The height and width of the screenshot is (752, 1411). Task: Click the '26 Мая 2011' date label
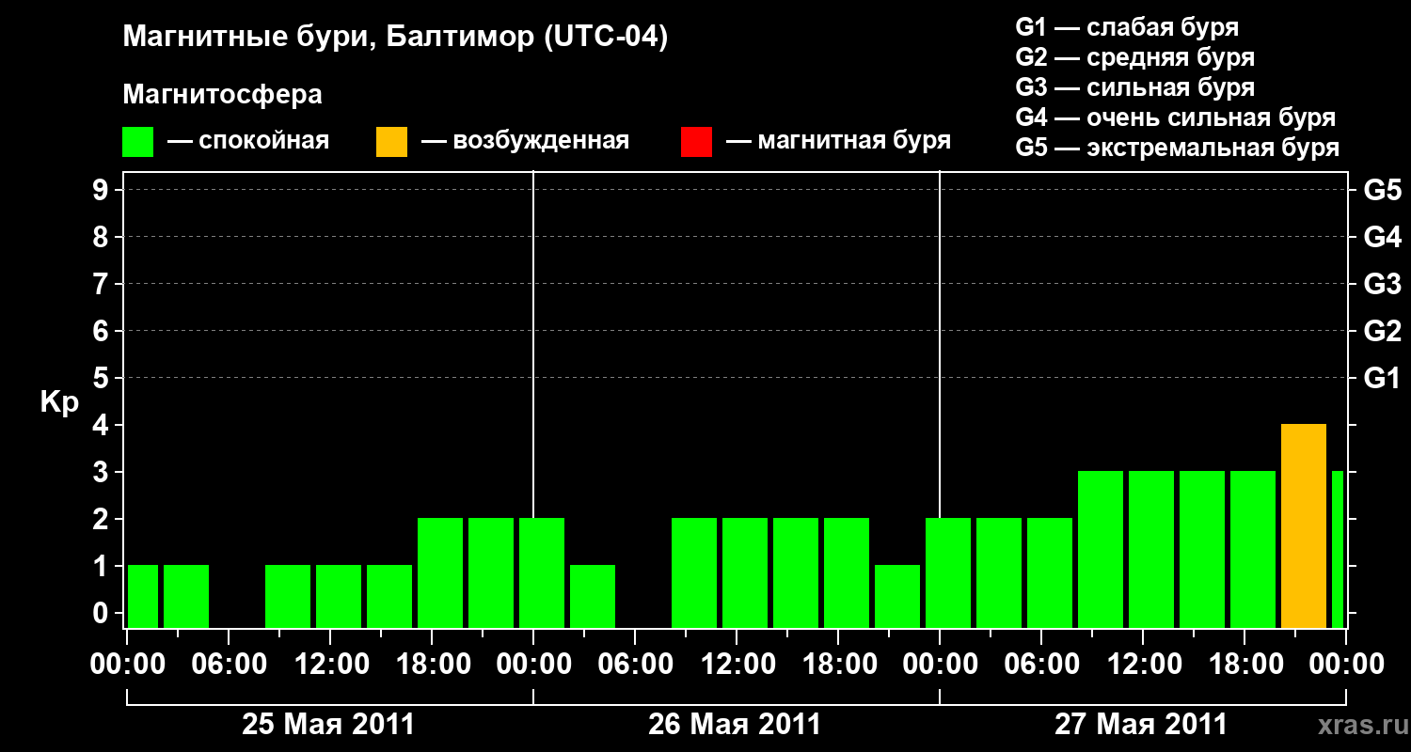click(x=735, y=725)
